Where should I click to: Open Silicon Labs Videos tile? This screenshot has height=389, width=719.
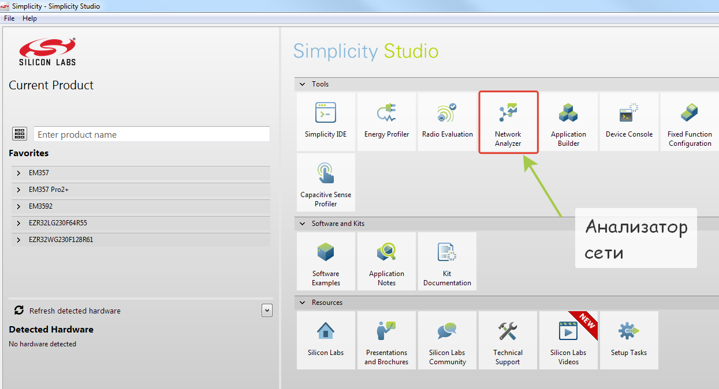[x=568, y=341]
